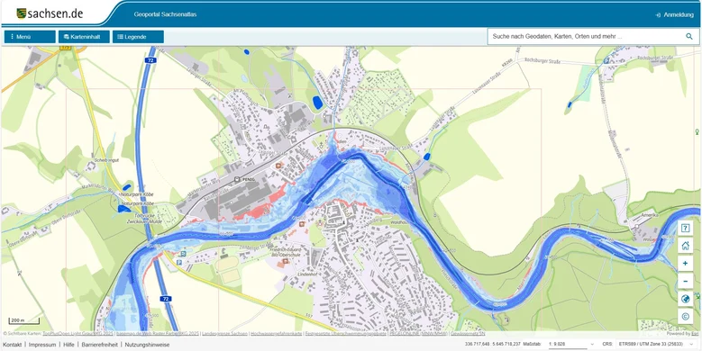Click the sachsen.de logo
The image size is (702, 351).
tap(50, 13)
